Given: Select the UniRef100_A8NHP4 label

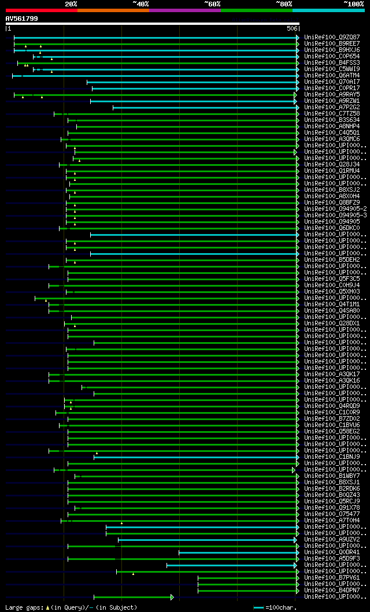Looking at the screenshot, I should coord(332,127).
